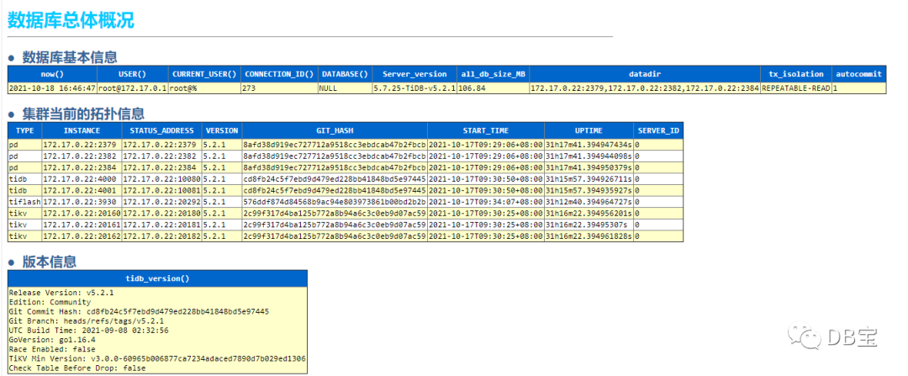Viewport: 908px width, 376px height.
Task: Click the CURRENT_USER() column header
Action: coord(204,74)
